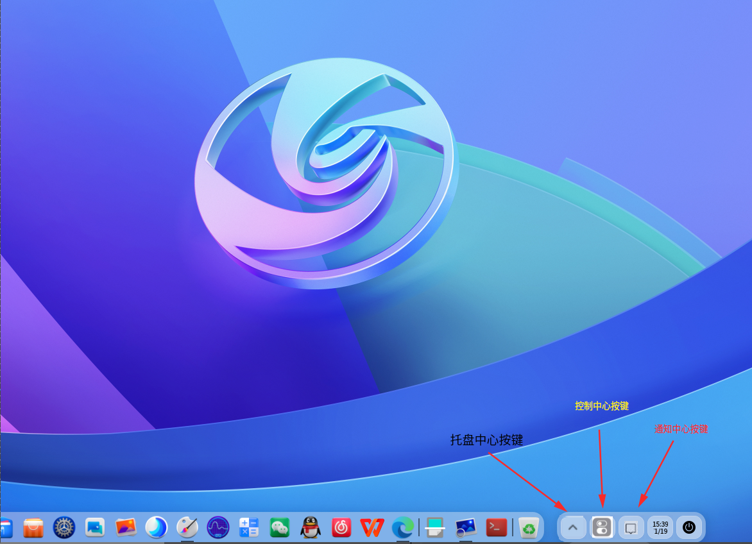Open the system monitor waveform icon
The width and height of the screenshot is (752, 544).
point(218,527)
